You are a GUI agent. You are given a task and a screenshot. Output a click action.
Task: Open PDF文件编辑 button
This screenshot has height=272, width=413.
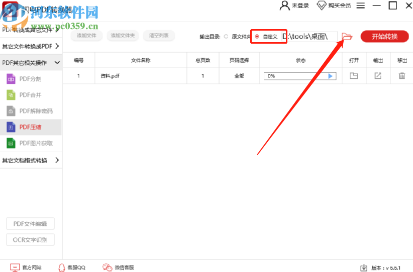(x=30, y=224)
